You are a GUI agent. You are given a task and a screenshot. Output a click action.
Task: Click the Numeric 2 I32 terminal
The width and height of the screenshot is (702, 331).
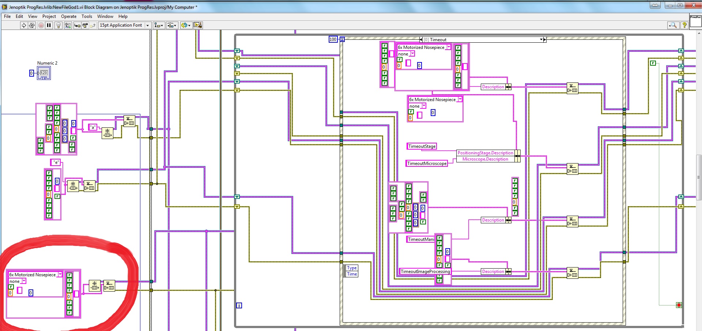(x=44, y=73)
